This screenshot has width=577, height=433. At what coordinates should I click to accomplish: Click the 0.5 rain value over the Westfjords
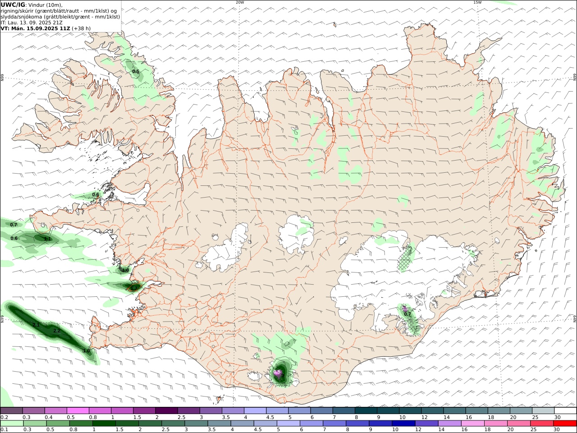click(x=136, y=72)
